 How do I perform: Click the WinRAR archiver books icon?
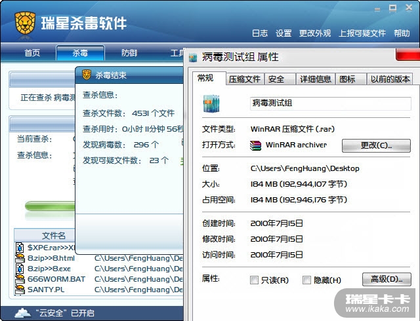(x=255, y=145)
